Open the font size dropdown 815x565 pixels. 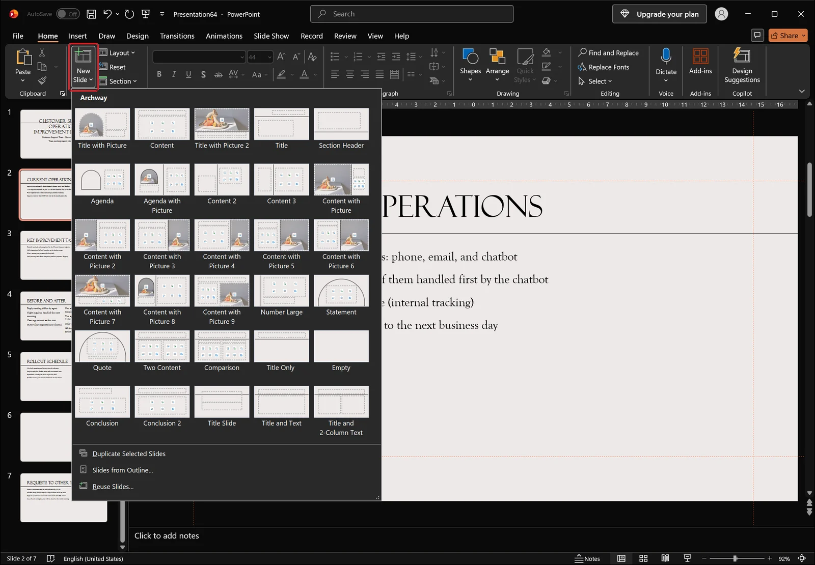[269, 57]
